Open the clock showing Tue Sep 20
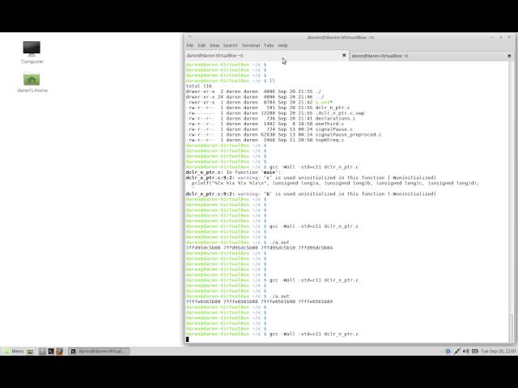 tap(498, 352)
